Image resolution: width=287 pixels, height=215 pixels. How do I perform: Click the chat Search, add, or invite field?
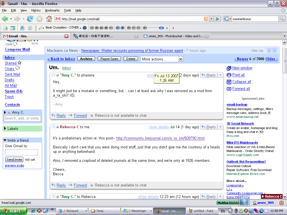[22, 118]
